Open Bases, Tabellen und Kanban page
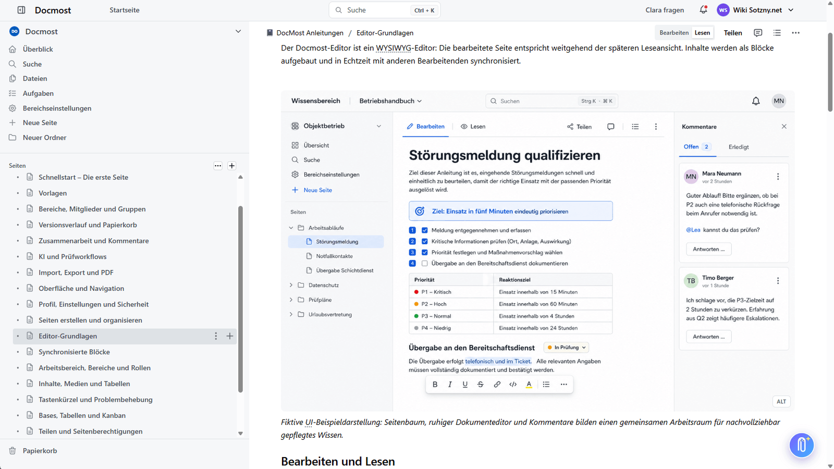Screen dimensions: 834x469 click(x=82, y=416)
